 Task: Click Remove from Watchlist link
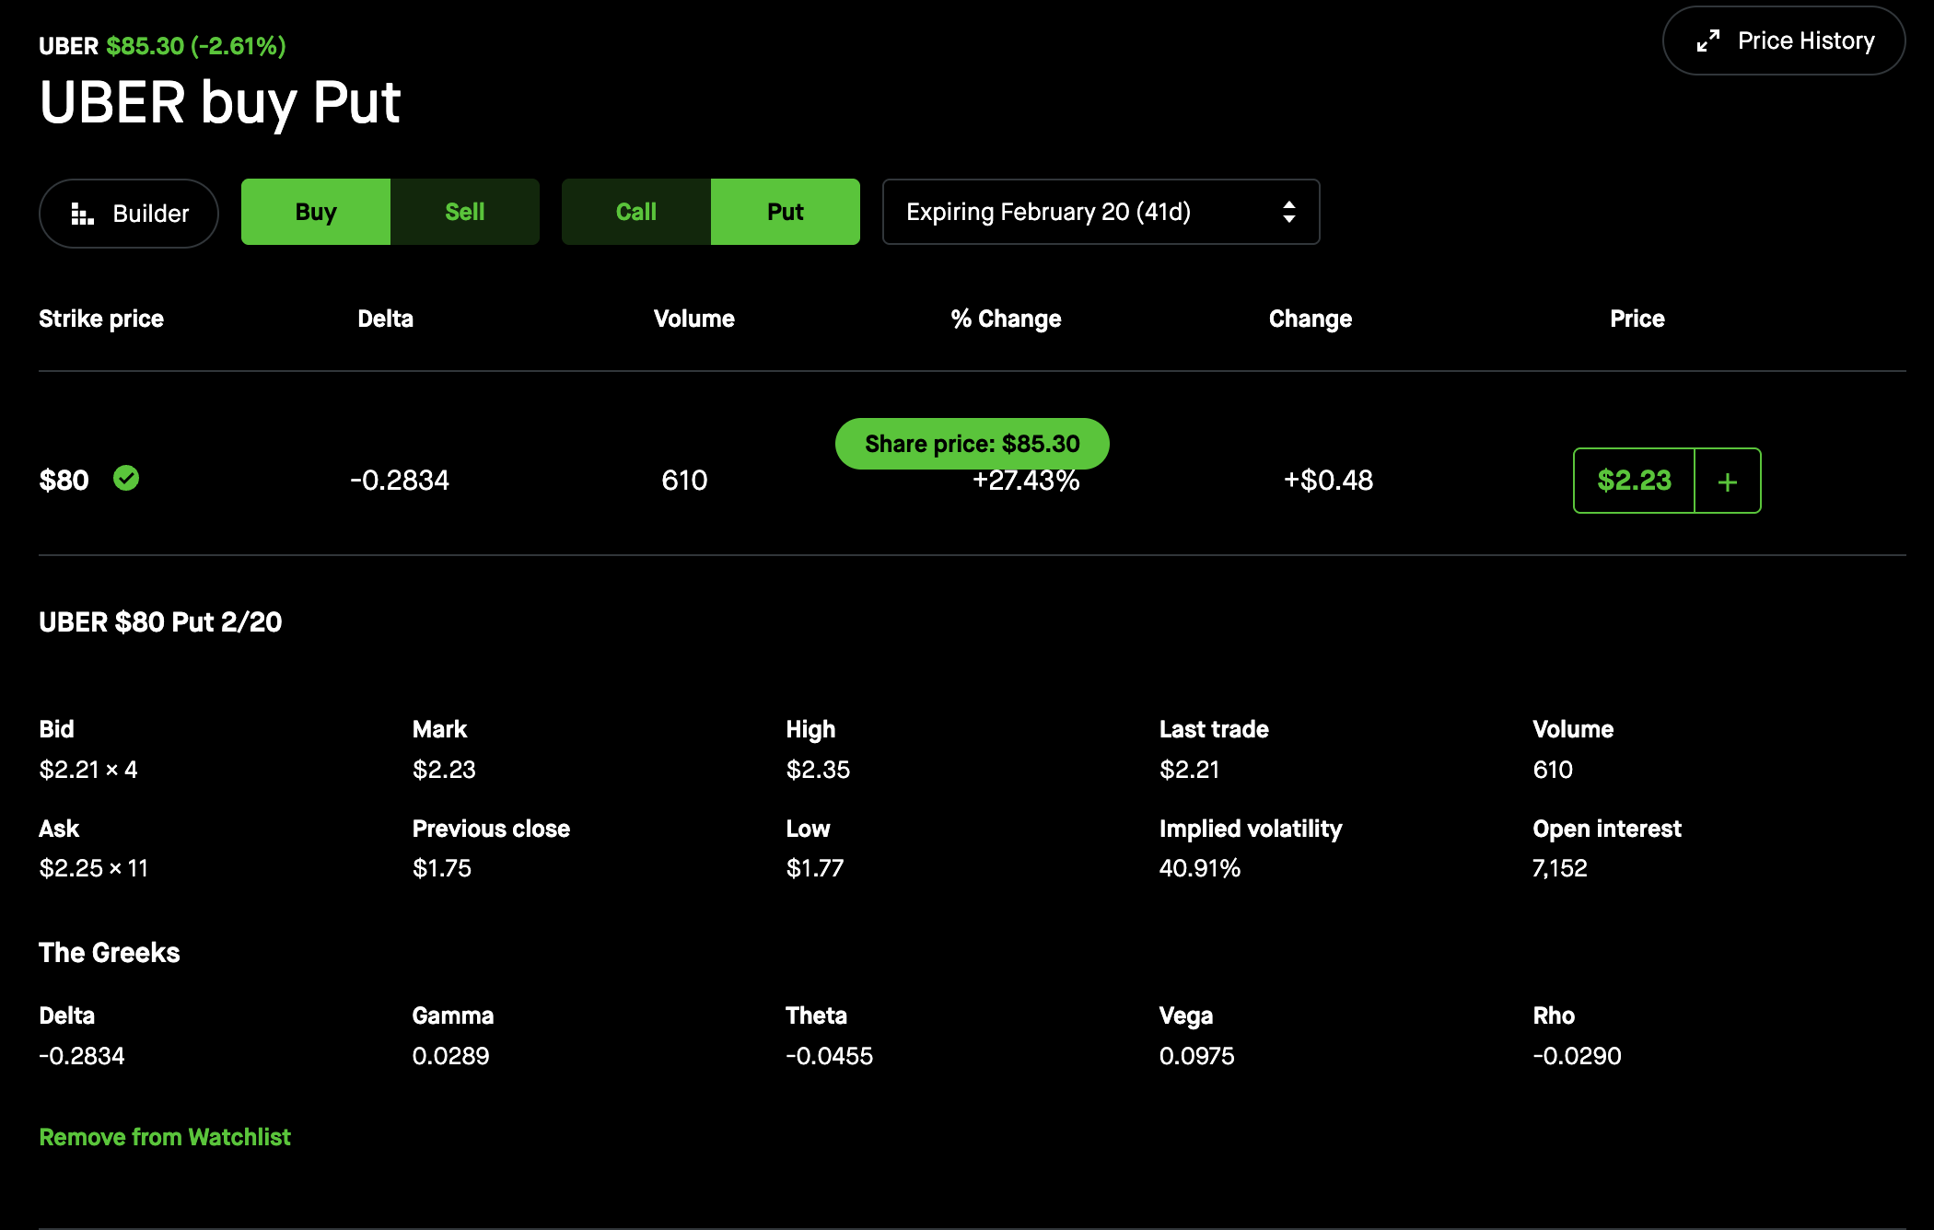165,1137
